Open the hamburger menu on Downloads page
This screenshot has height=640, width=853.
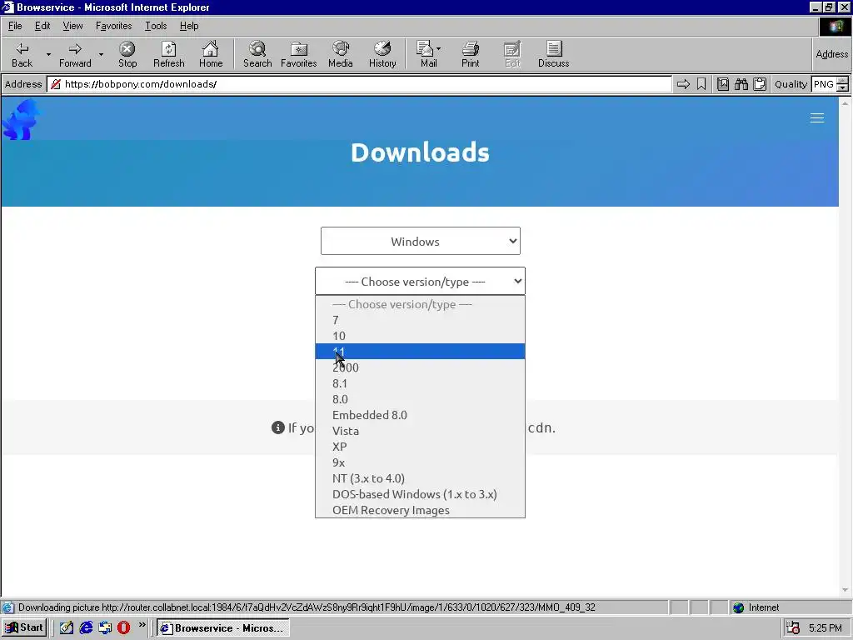point(817,118)
